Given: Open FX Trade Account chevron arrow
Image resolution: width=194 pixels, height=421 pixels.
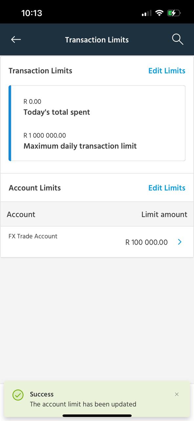Looking at the screenshot, I should 180,242.
